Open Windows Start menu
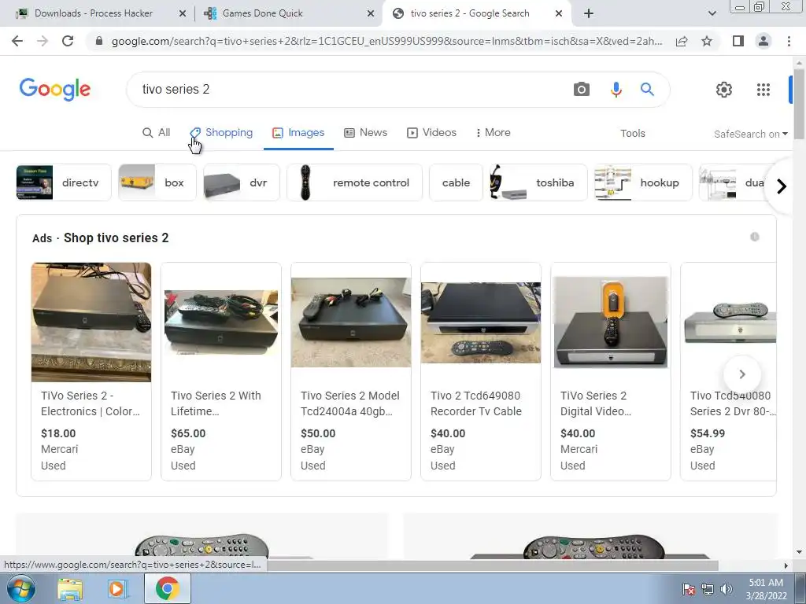The image size is (806, 604). pos(21,588)
